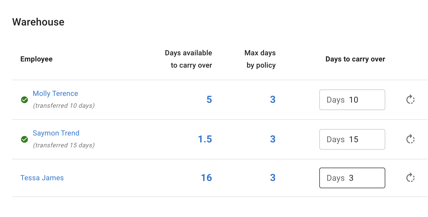428x217 pixels.
Task: Click the Warehouse section heading
Action: click(38, 22)
